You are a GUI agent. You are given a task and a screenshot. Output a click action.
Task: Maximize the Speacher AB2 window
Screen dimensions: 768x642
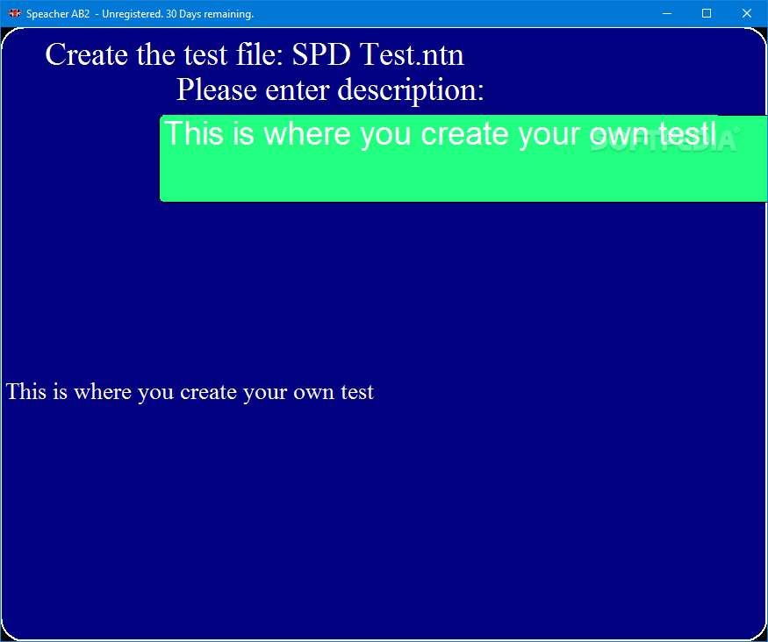[707, 14]
